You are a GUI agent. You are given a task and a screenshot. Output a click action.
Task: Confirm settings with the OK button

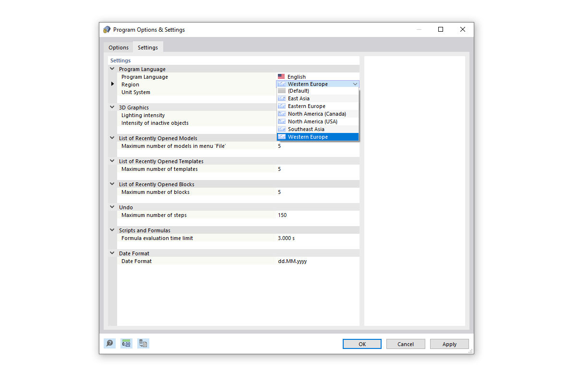pyautogui.click(x=362, y=344)
